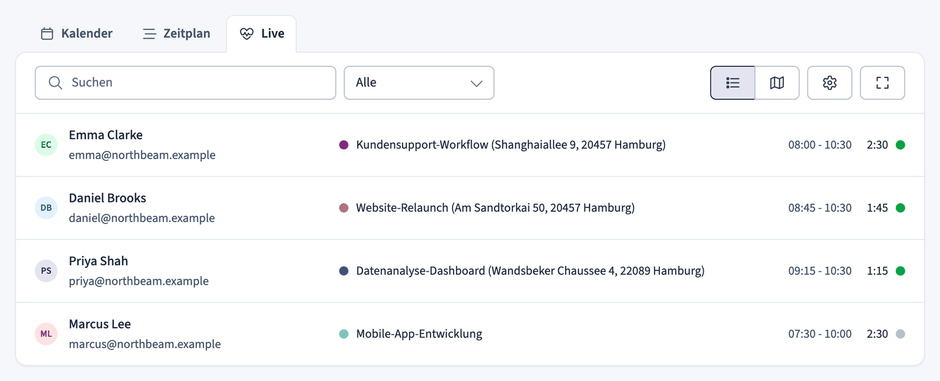Select the name Priya Shah

[x=98, y=261]
